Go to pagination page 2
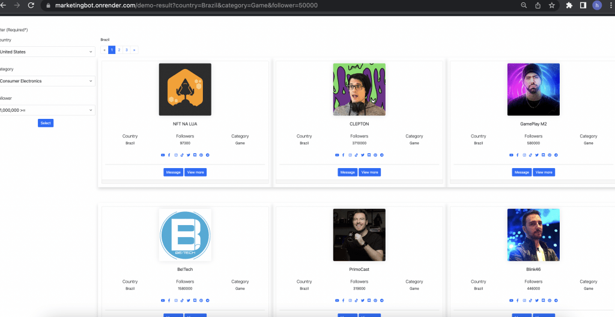Screen dimensions: 615x317 (x=120, y=50)
